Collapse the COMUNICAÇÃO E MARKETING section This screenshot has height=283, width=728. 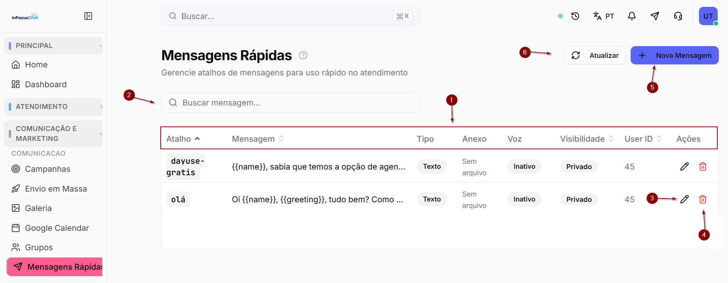(x=53, y=134)
